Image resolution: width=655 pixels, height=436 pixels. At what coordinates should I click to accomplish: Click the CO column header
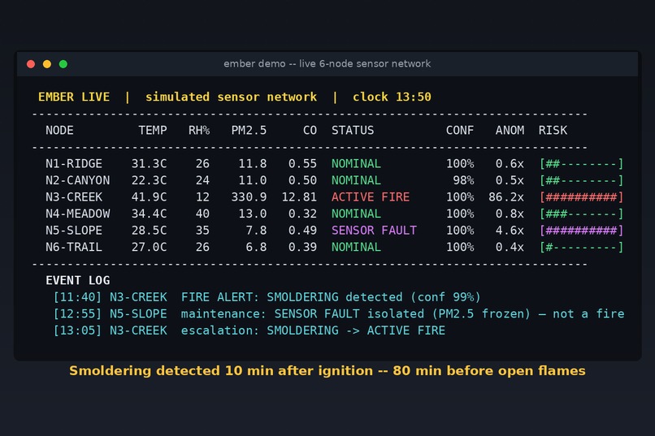(310, 130)
